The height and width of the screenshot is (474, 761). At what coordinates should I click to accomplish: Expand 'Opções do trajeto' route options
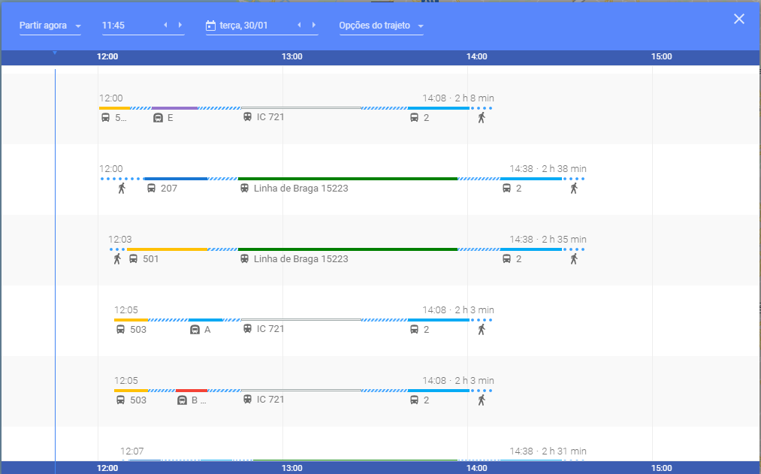click(x=381, y=26)
